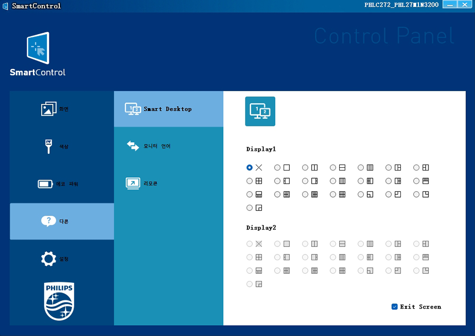Open the 화면 picture section icon
Screen dimensions: 475x336
(48, 109)
